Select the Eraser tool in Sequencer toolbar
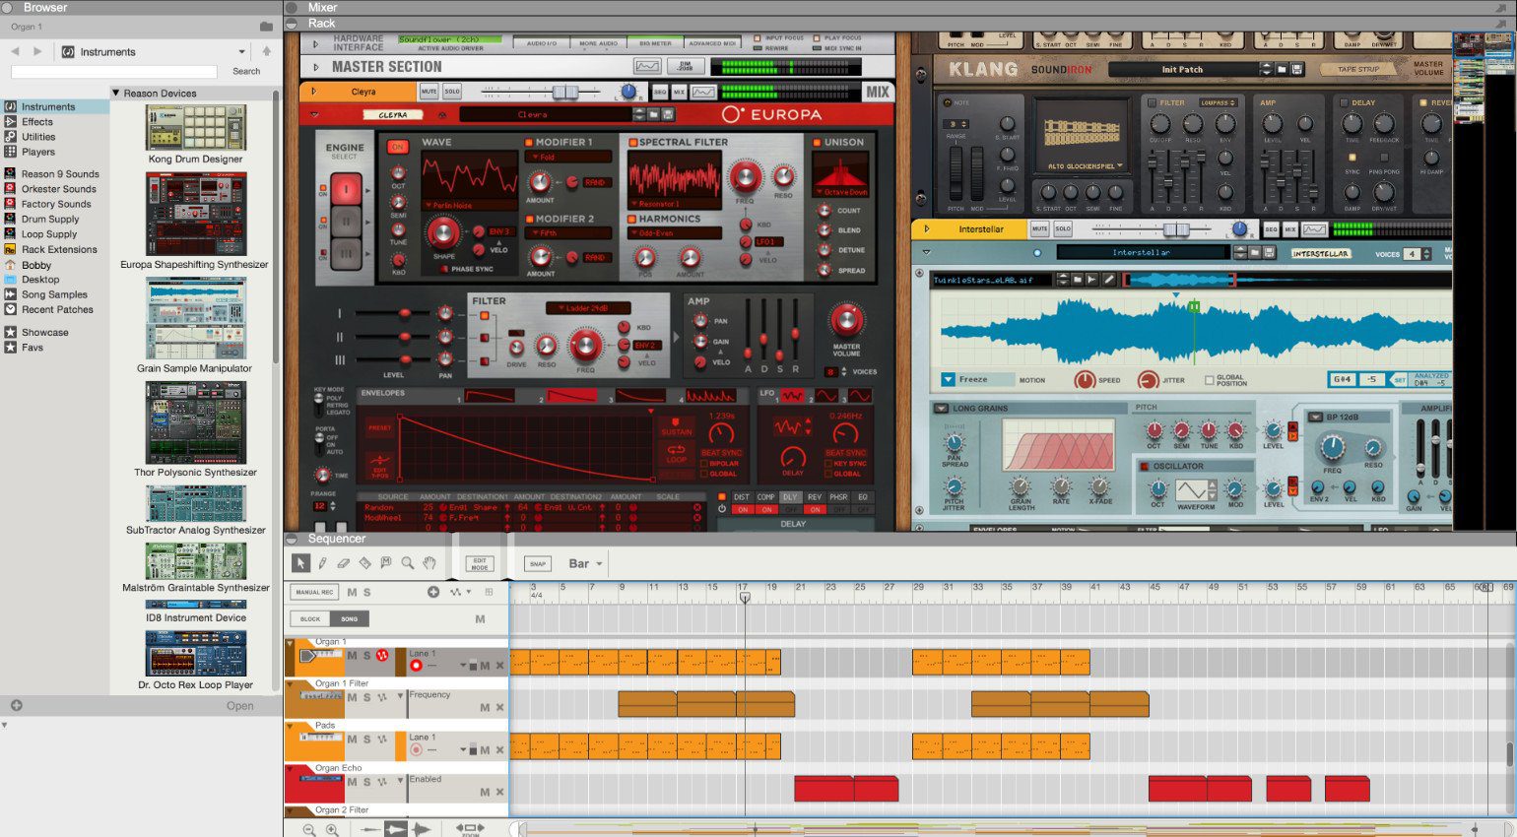Image resolution: width=1517 pixels, height=837 pixels. (344, 563)
